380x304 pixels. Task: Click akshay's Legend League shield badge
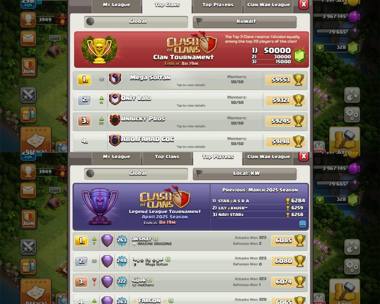click(107, 240)
